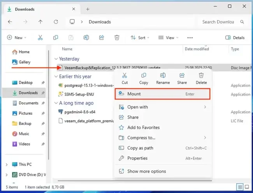Collapse the A long time ago group
This screenshot has width=253, height=193.
pos(56,103)
